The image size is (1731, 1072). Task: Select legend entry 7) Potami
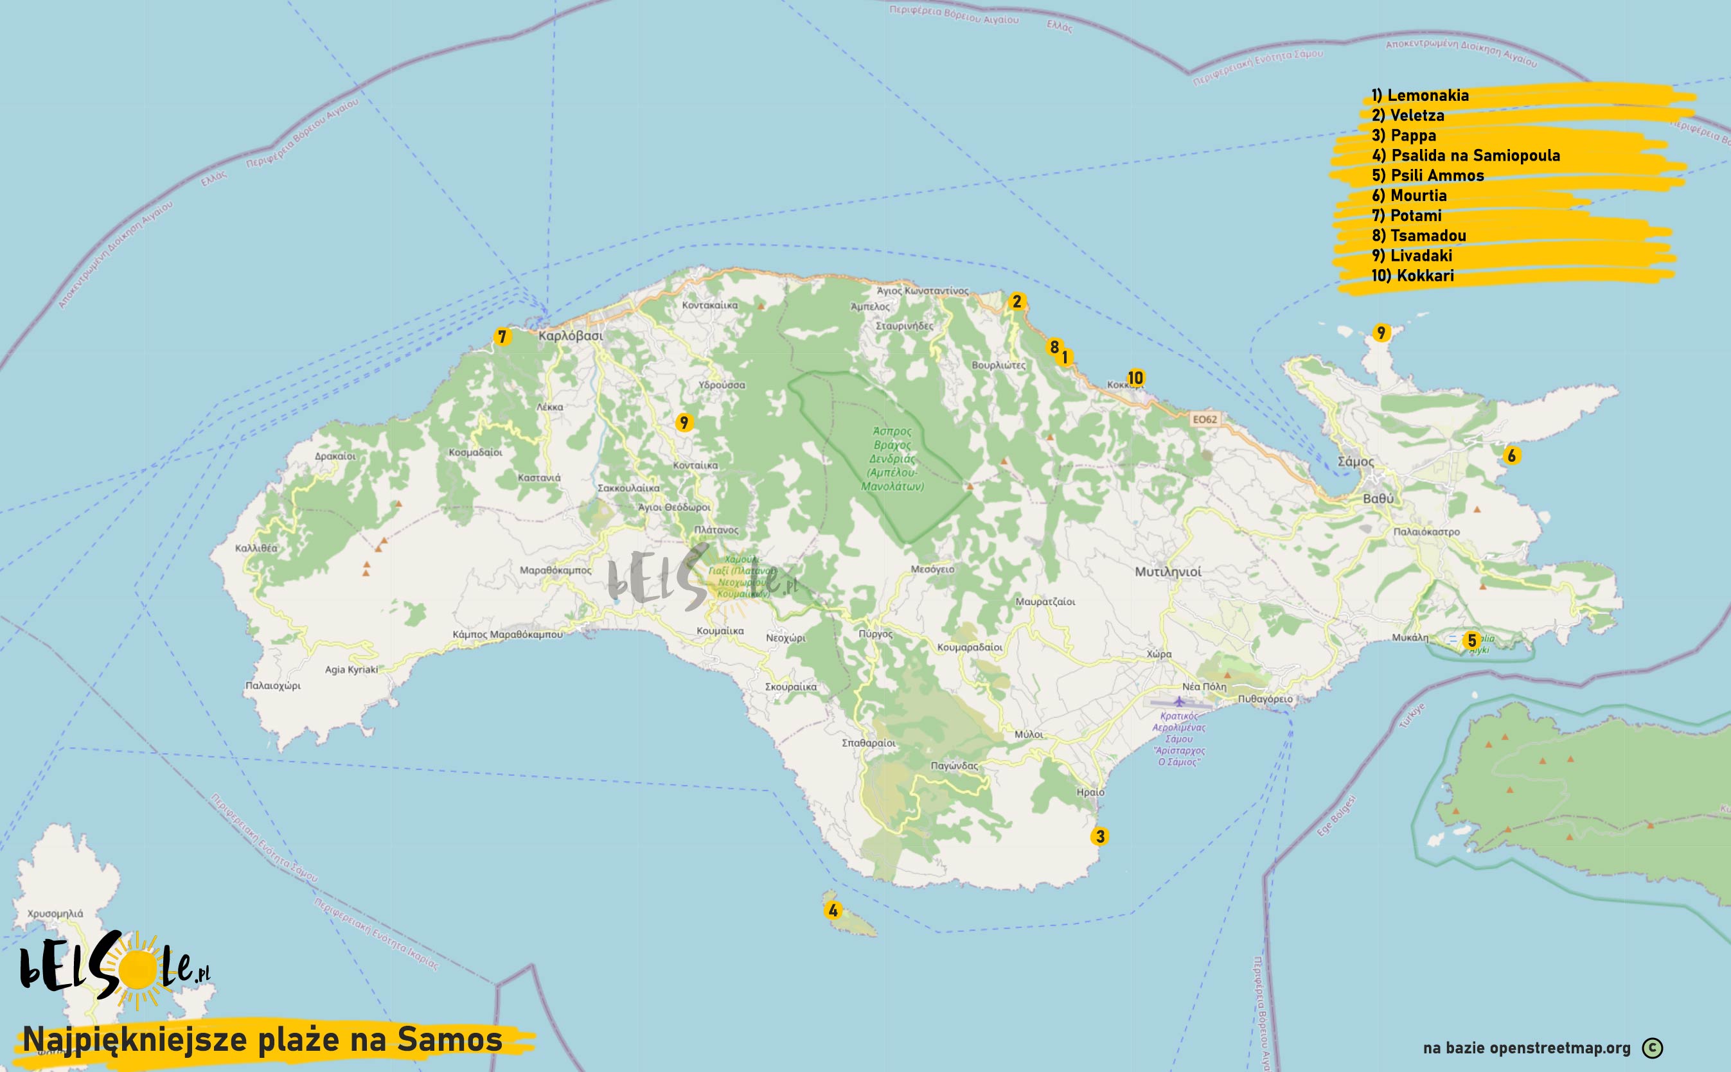(x=1407, y=216)
